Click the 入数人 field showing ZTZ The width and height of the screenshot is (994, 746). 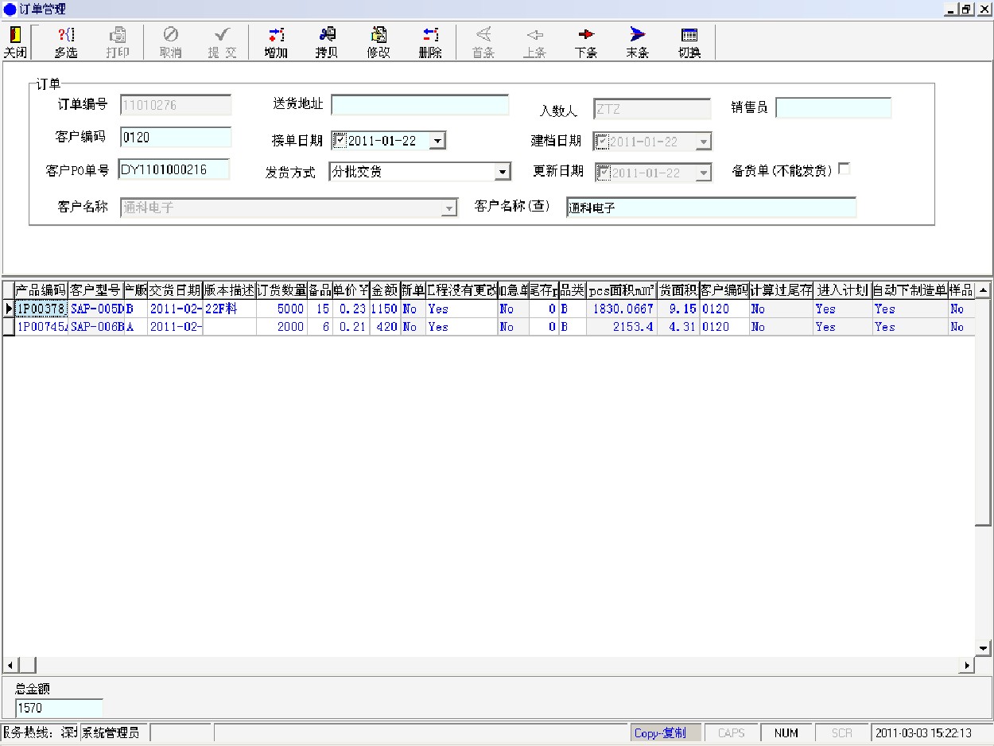point(652,109)
